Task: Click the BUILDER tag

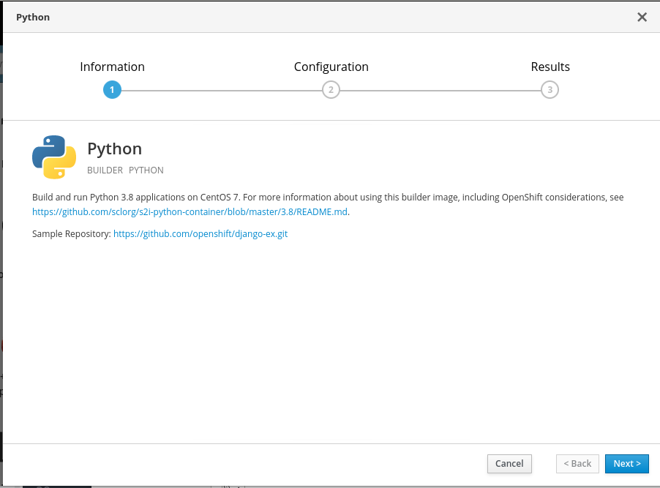Action: point(105,170)
